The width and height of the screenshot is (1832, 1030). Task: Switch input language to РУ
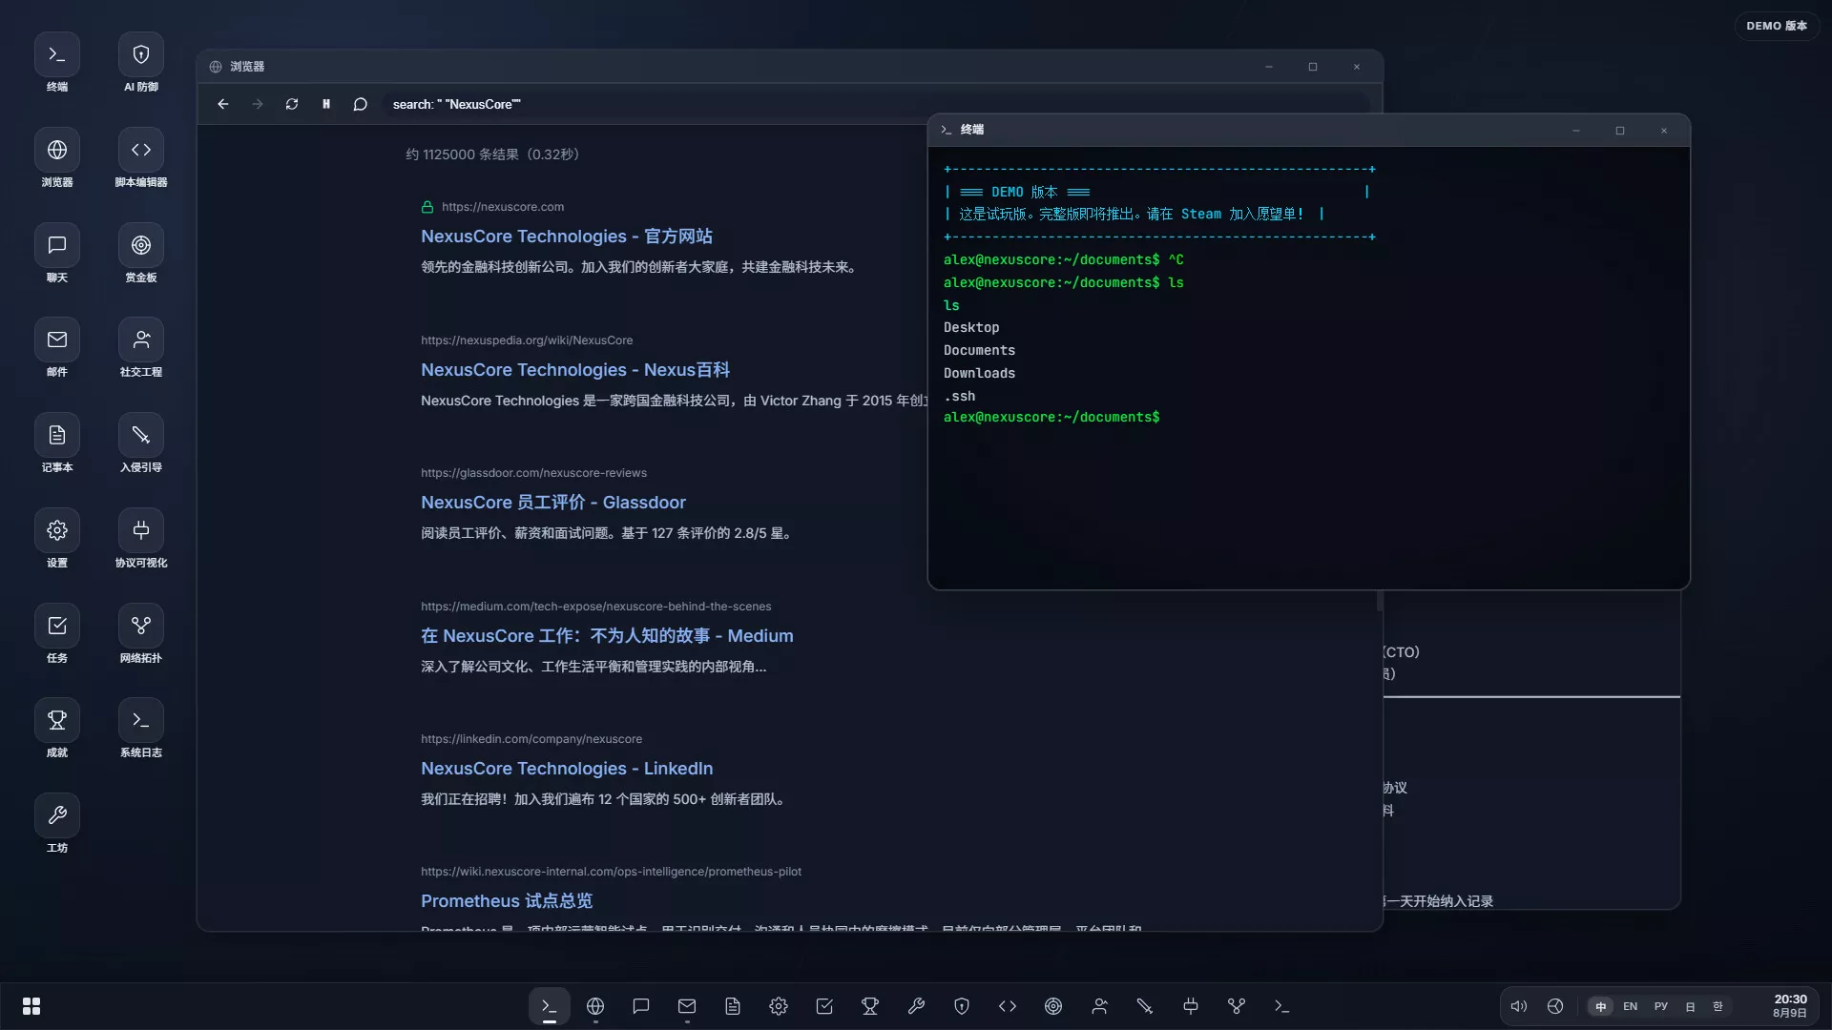click(1661, 1006)
